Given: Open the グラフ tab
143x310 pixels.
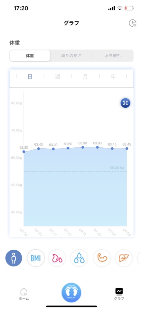Looking at the screenshot, I should pos(119,294).
